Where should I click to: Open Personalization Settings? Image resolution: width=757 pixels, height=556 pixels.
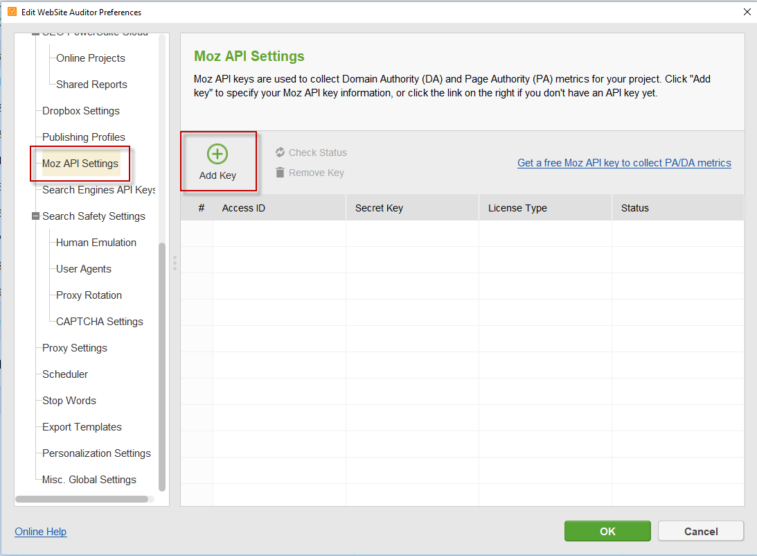click(96, 453)
